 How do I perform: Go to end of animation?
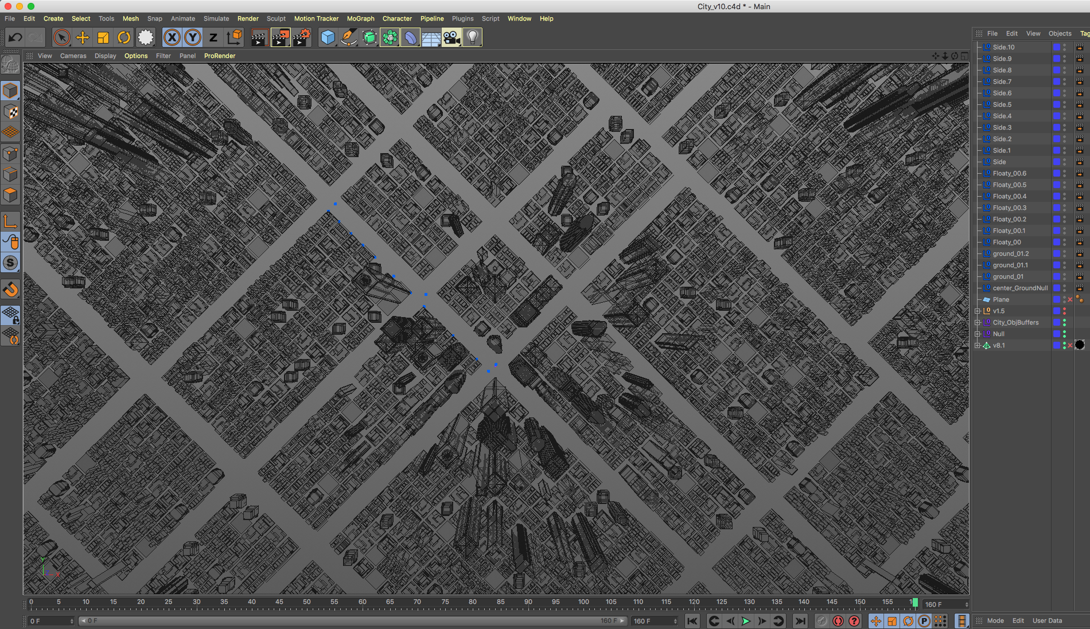(x=800, y=621)
